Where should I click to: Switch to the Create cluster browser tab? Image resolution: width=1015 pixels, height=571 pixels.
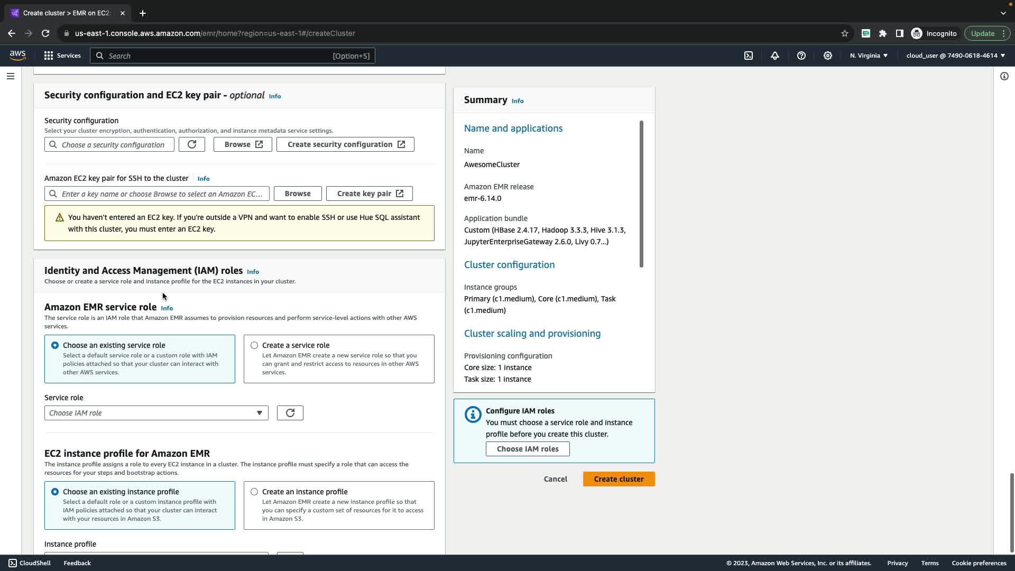pos(66,13)
